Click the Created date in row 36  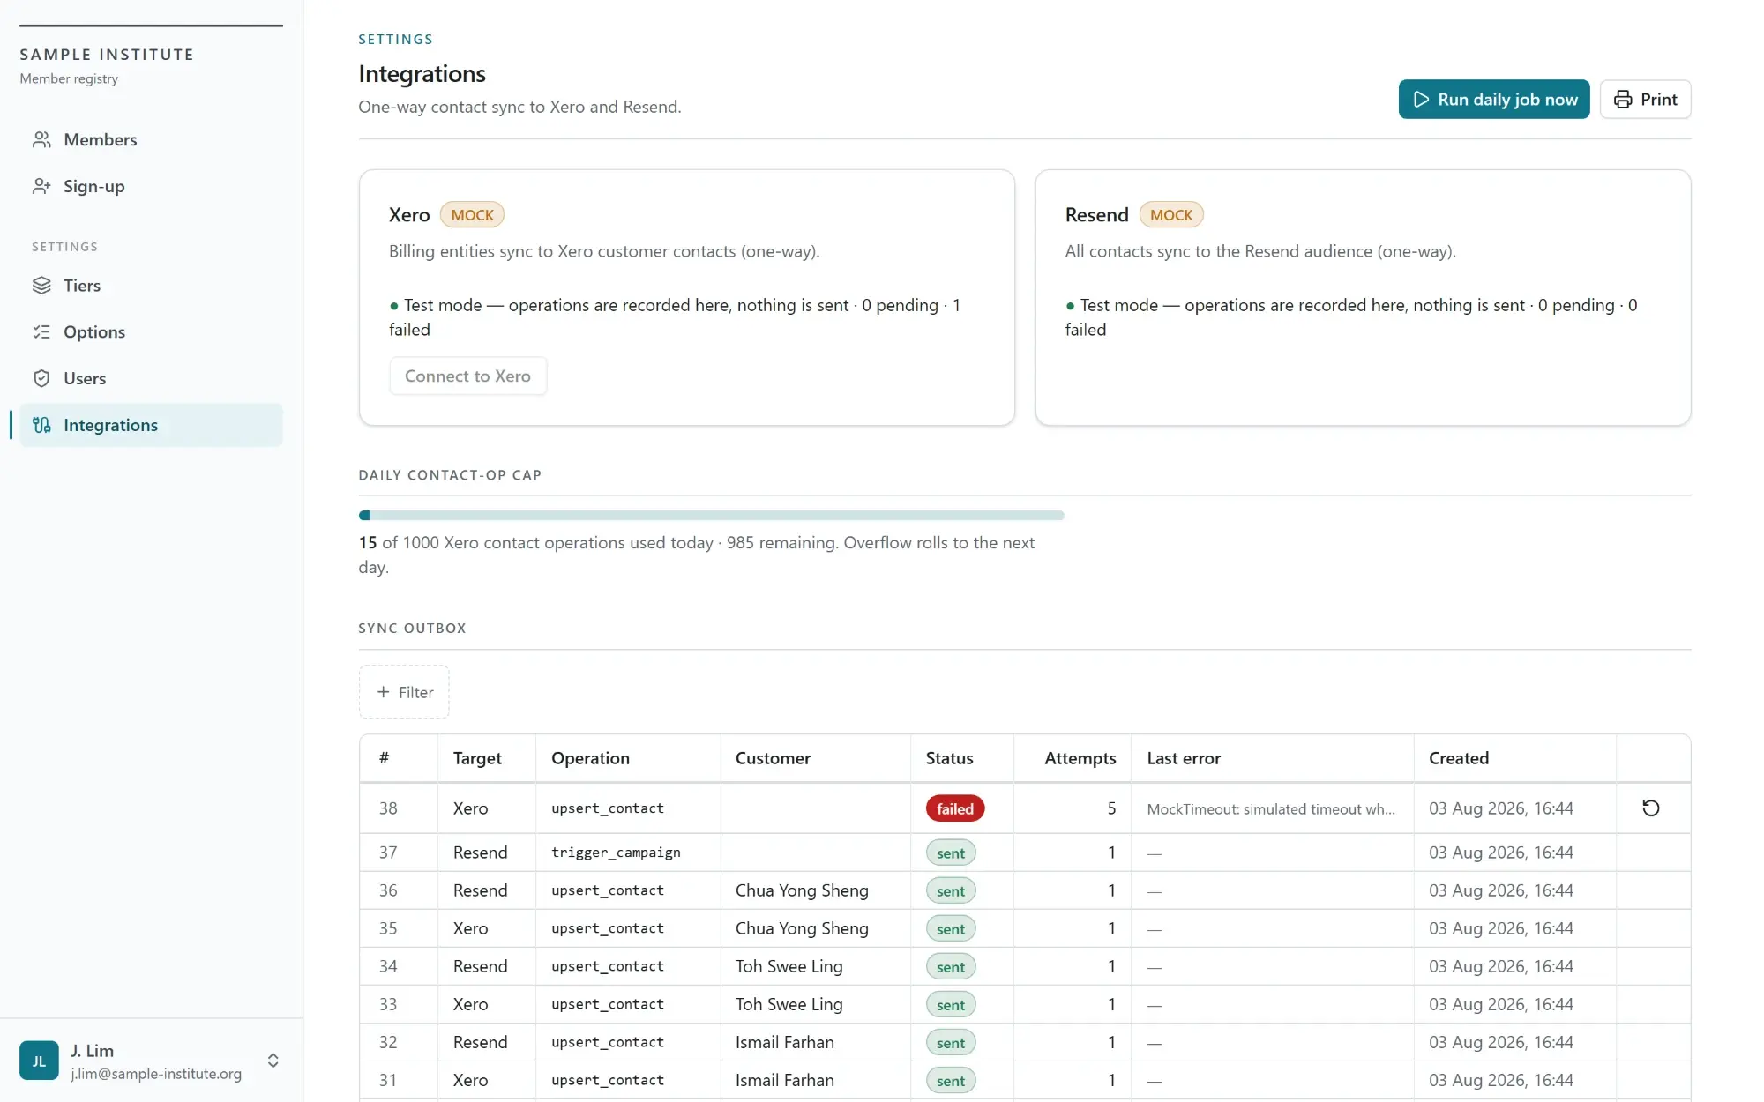click(1500, 890)
